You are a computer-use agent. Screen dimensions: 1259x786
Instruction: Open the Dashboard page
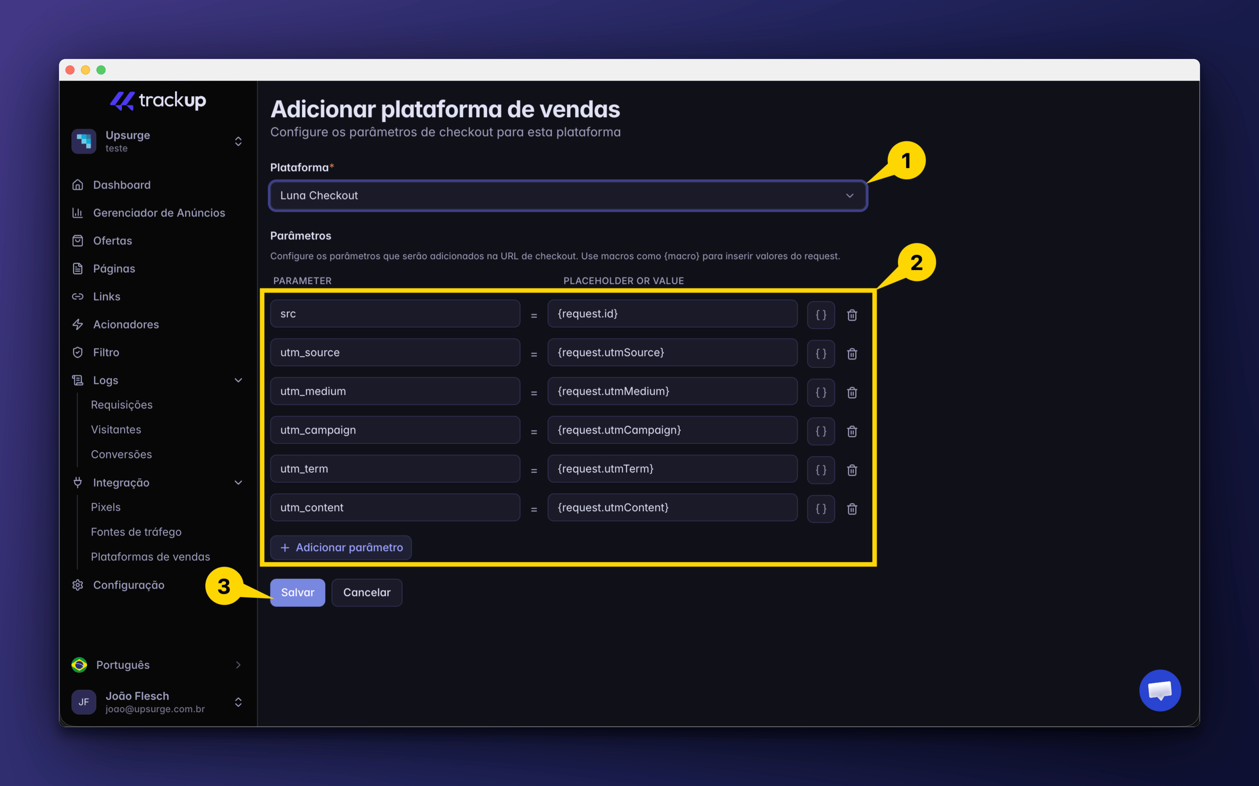point(122,185)
